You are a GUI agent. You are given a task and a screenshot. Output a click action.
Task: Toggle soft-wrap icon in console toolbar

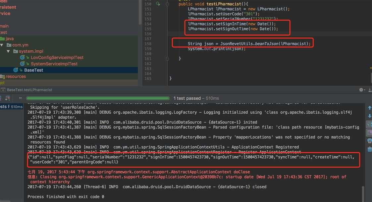[369, 124]
